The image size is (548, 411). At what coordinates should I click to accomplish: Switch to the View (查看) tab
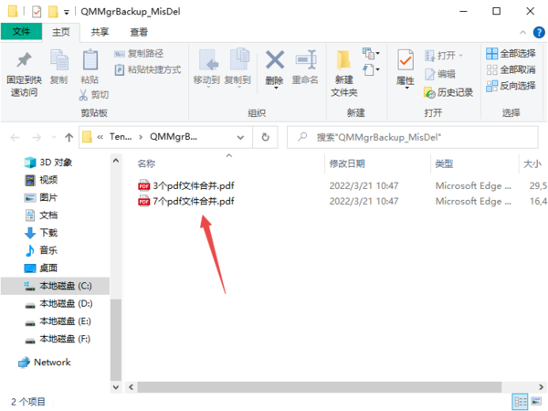tap(139, 32)
